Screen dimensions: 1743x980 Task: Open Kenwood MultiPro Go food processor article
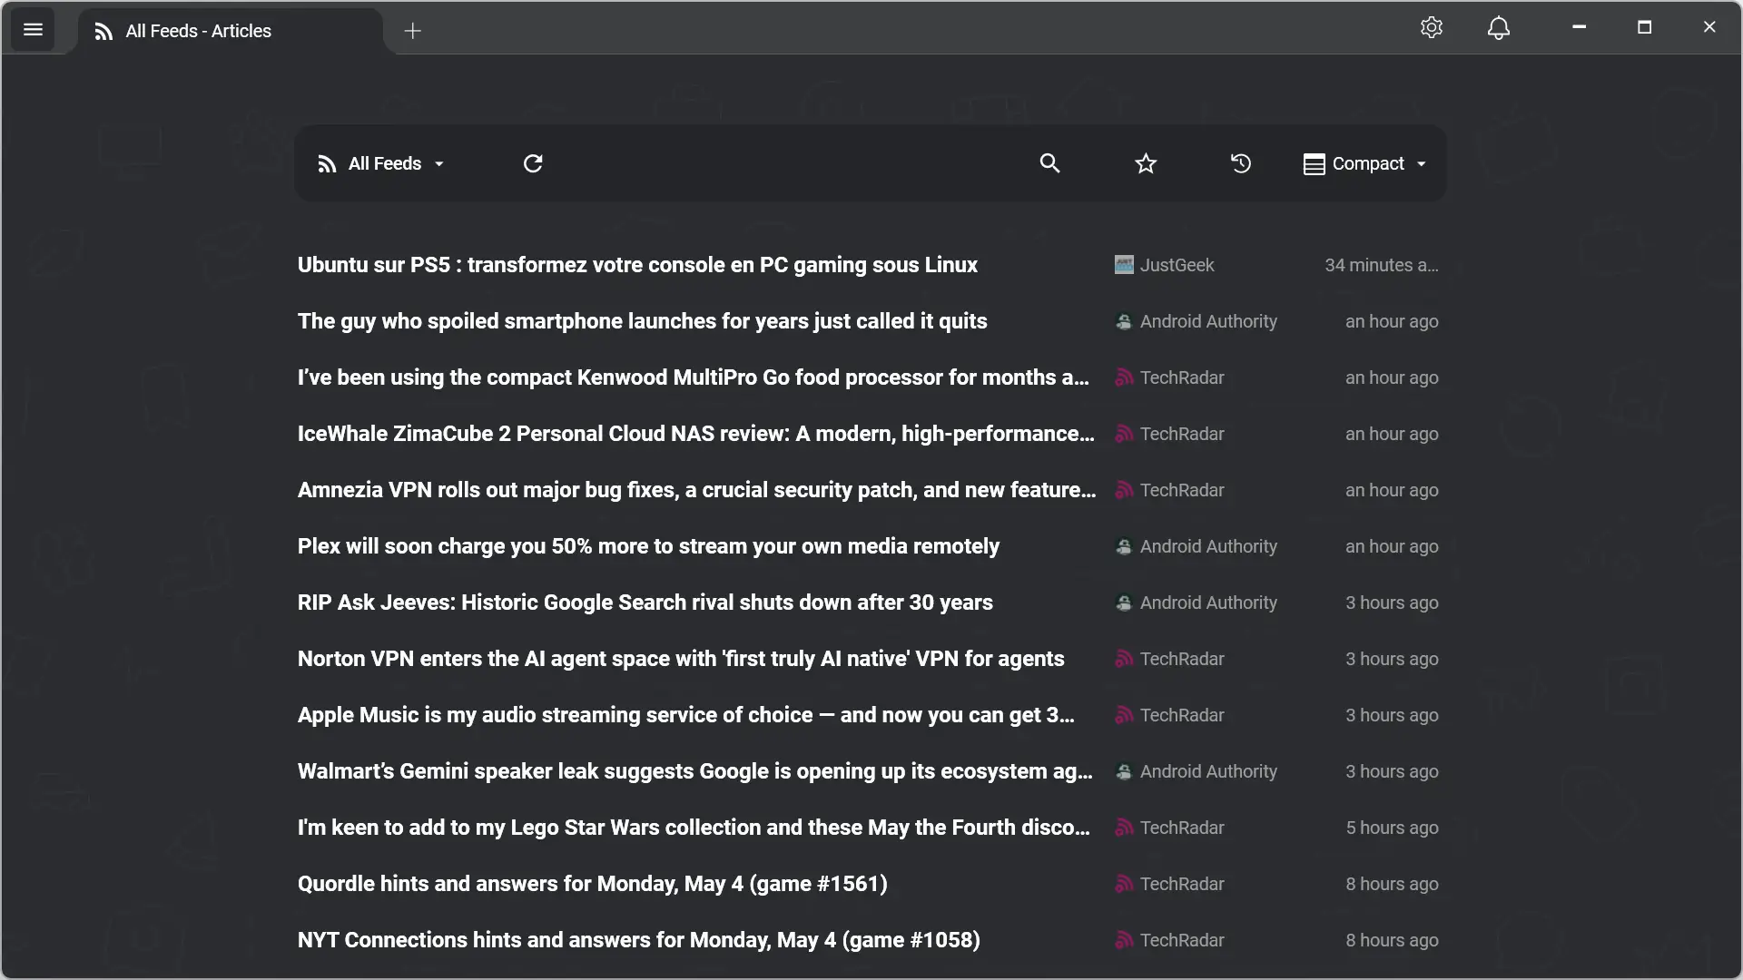click(x=694, y=377)
